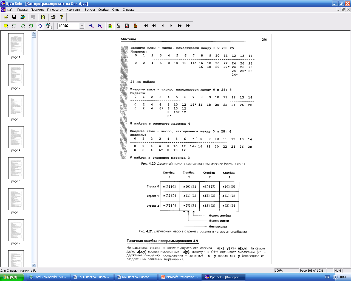Open the Эскизы menu

[90, 10]
